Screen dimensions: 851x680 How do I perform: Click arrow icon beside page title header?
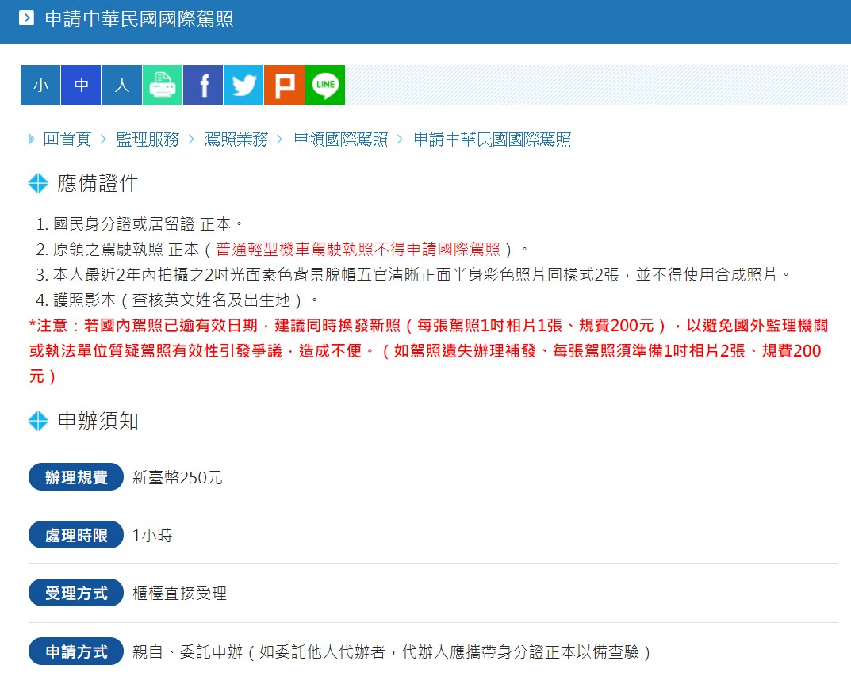click(26, 18)
